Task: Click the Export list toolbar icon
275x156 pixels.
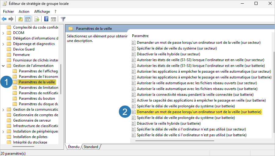Action: [x=37, y=19]
